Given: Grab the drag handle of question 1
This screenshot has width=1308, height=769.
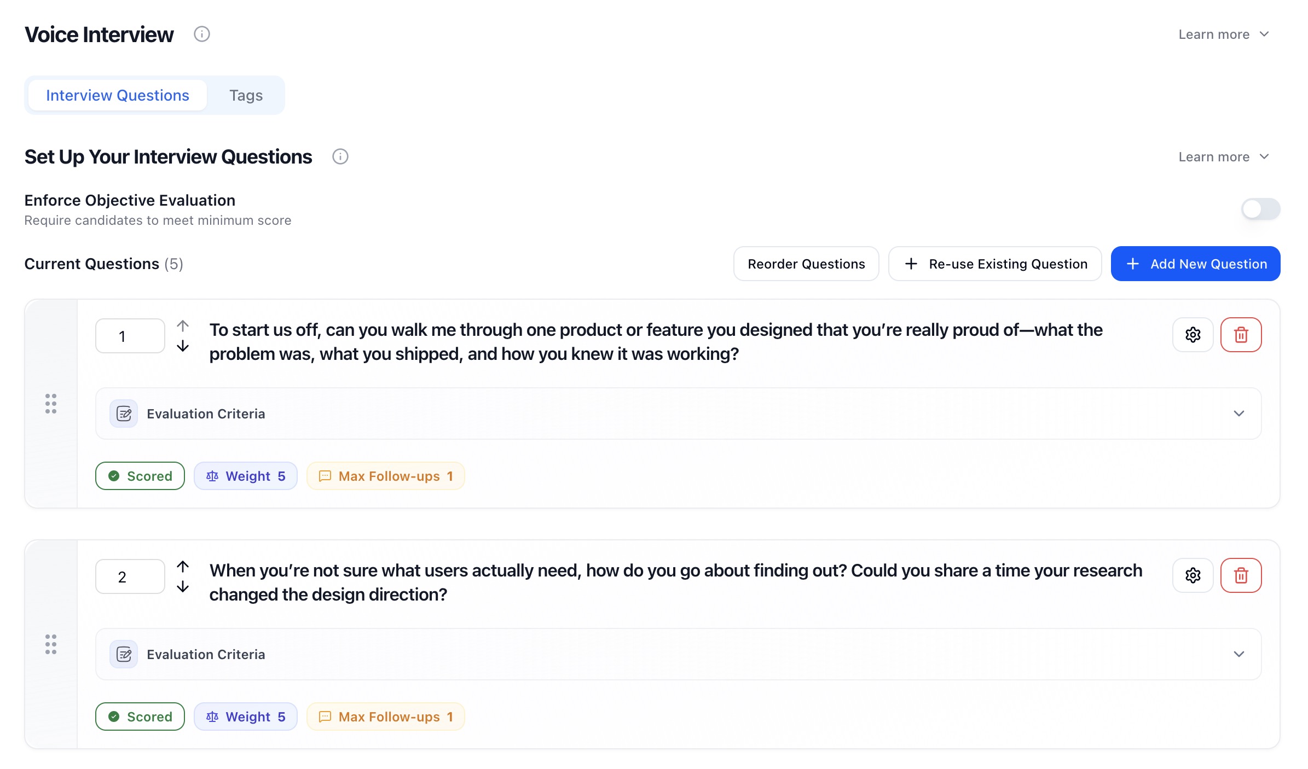Looking at the screenshot, I should point(51,404).
